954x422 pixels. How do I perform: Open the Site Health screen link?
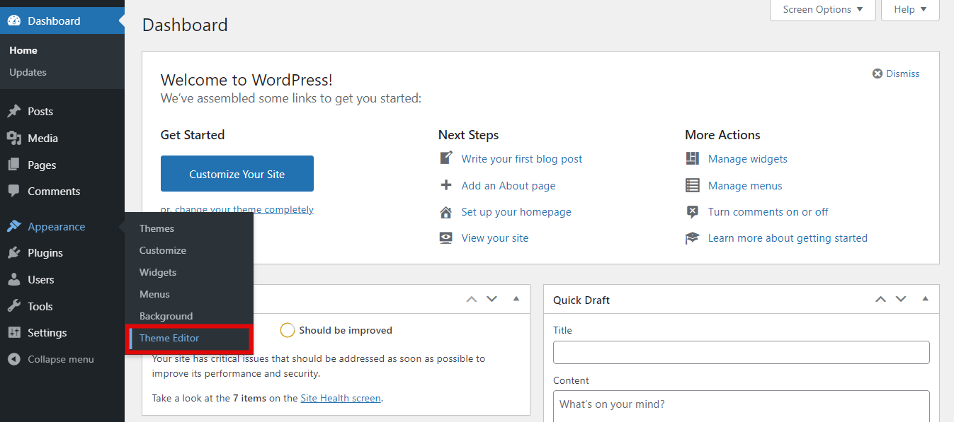click(x=341, y=398)
